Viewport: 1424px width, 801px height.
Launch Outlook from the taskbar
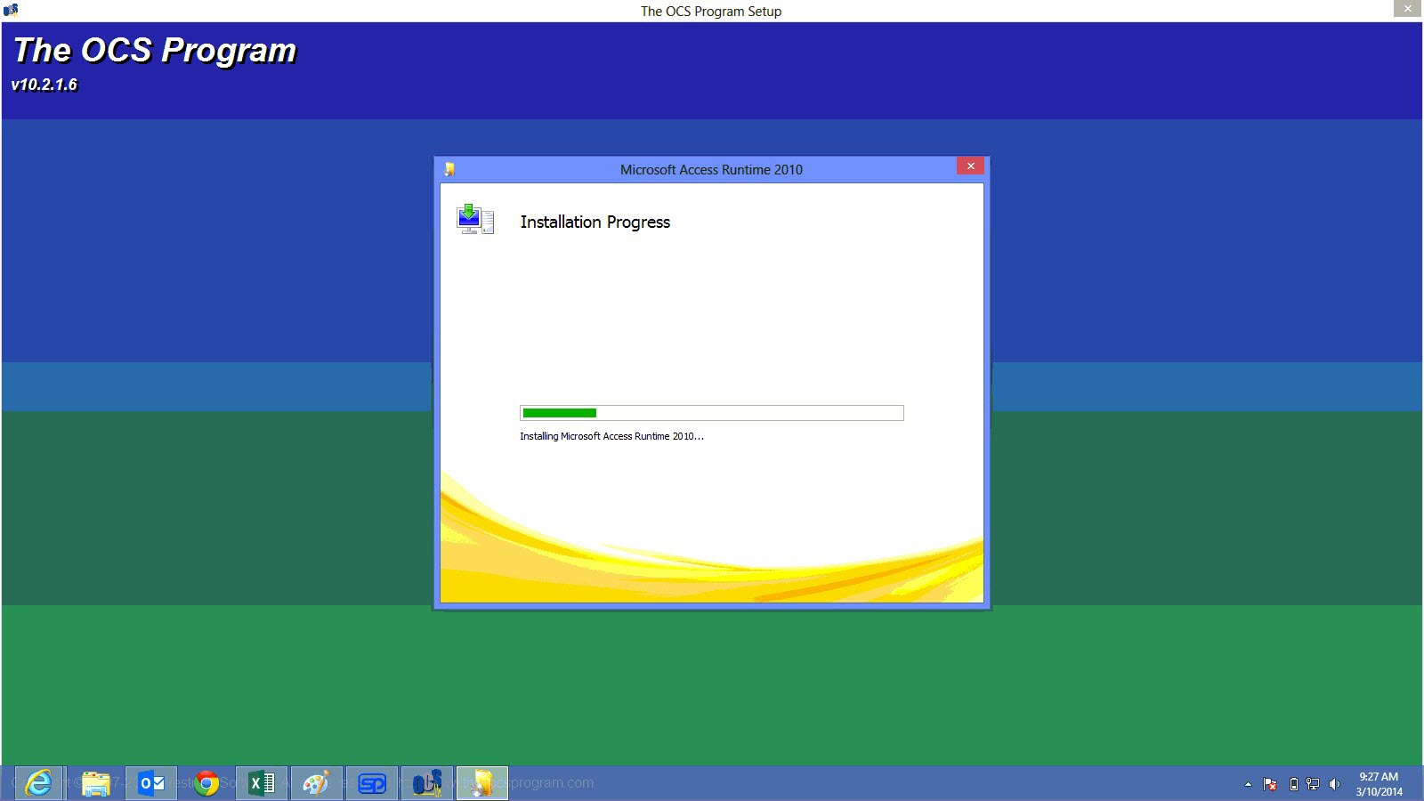151,783
